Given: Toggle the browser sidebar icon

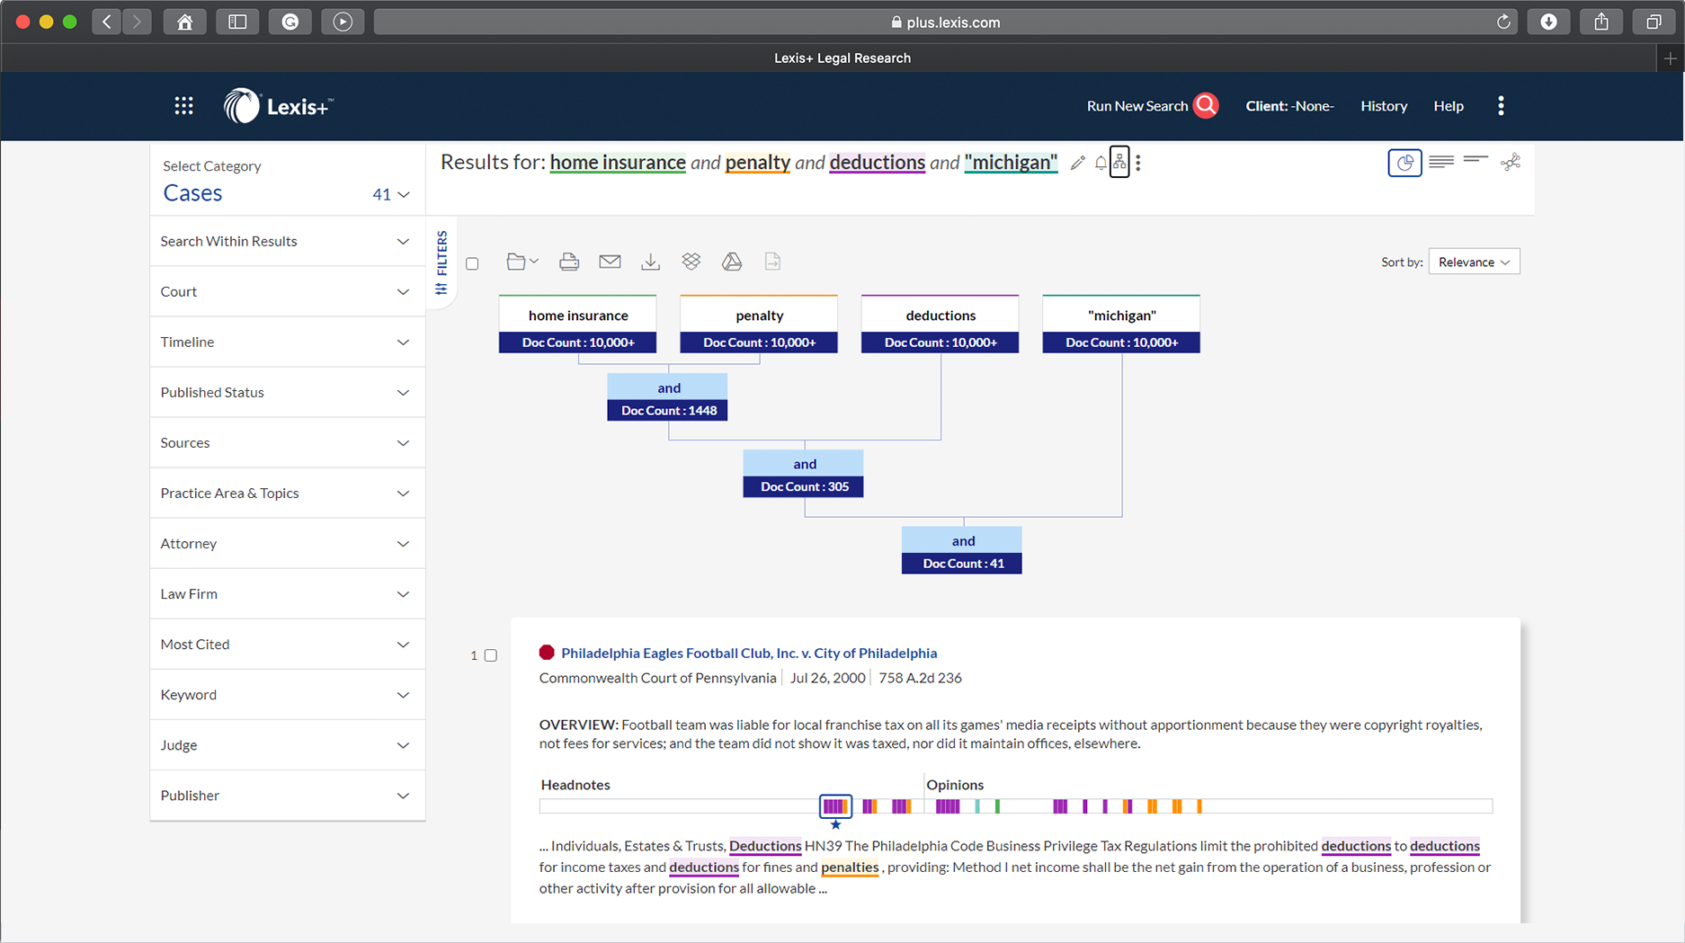Looking at the screenshot, I should click(237, 22).
